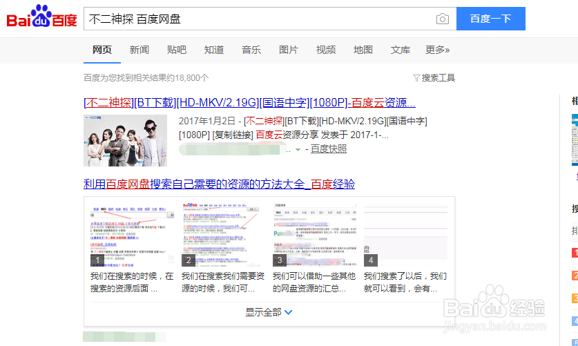Open the 视频 tab
This screenshot has height=346, width=578.
(x=326, y=50)
